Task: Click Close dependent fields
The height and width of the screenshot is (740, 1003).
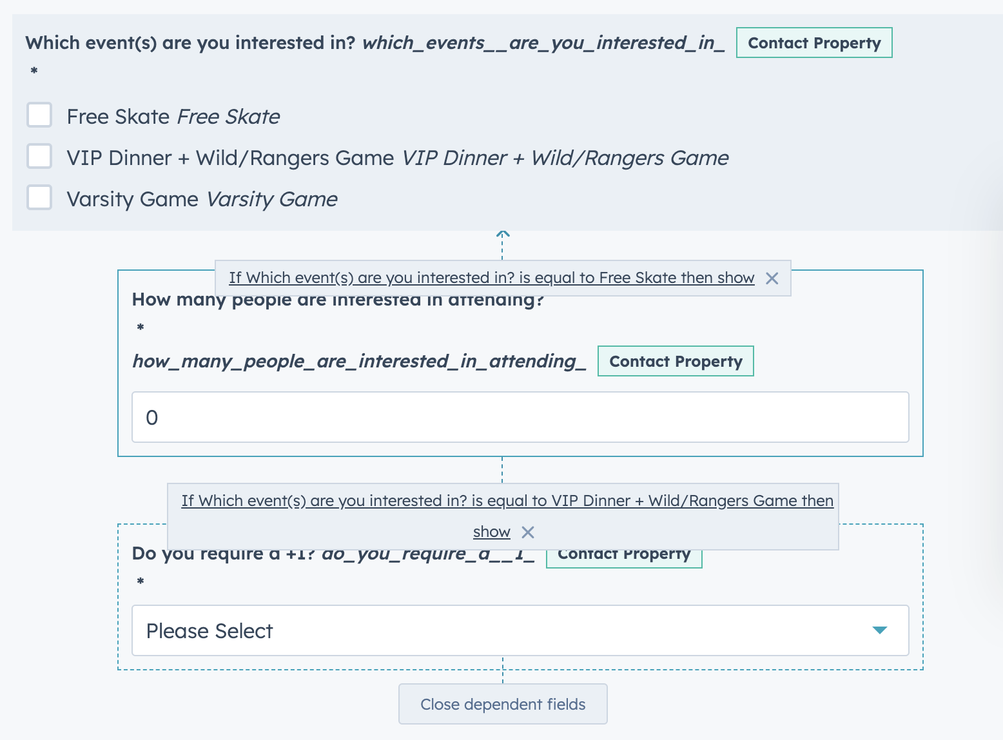Action: [503, 704]
